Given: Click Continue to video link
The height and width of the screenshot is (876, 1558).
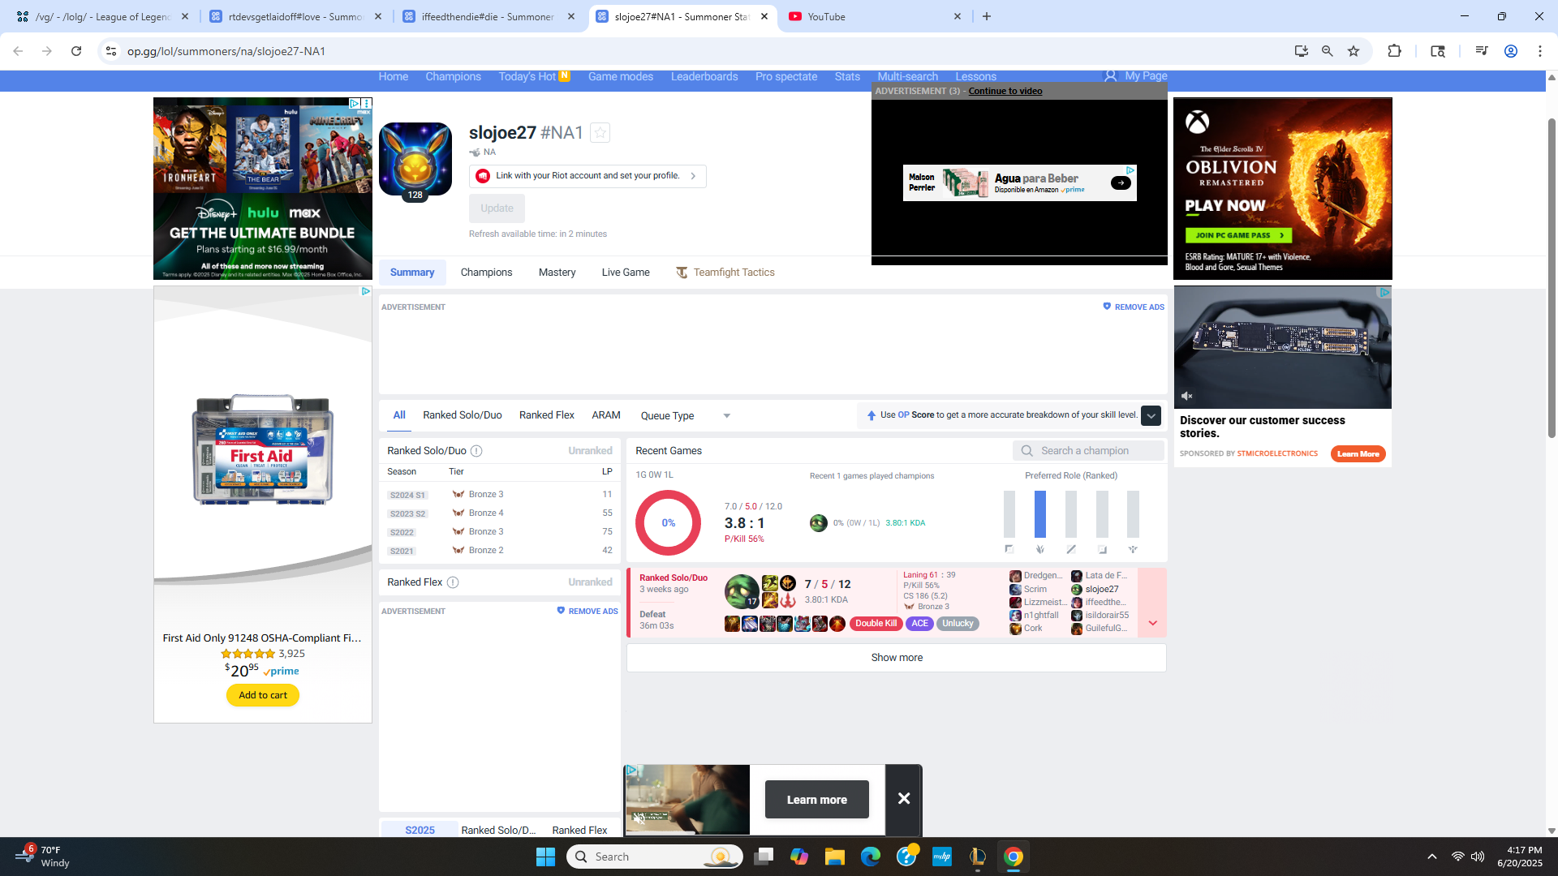Looking at the screenshot, I should click(x=1005, y=91).
